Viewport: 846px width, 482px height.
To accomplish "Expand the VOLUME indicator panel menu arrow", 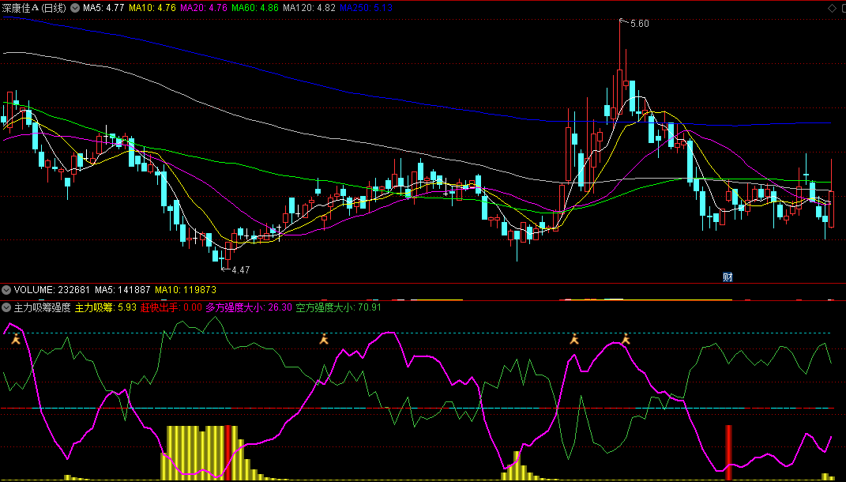I will click(x=6, y=290).
